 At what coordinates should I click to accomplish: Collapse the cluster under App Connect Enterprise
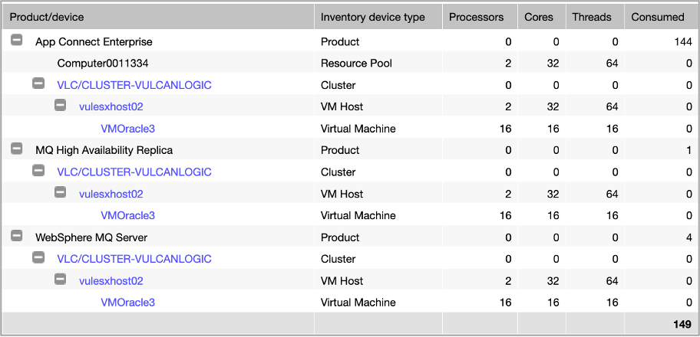(38, 83)
